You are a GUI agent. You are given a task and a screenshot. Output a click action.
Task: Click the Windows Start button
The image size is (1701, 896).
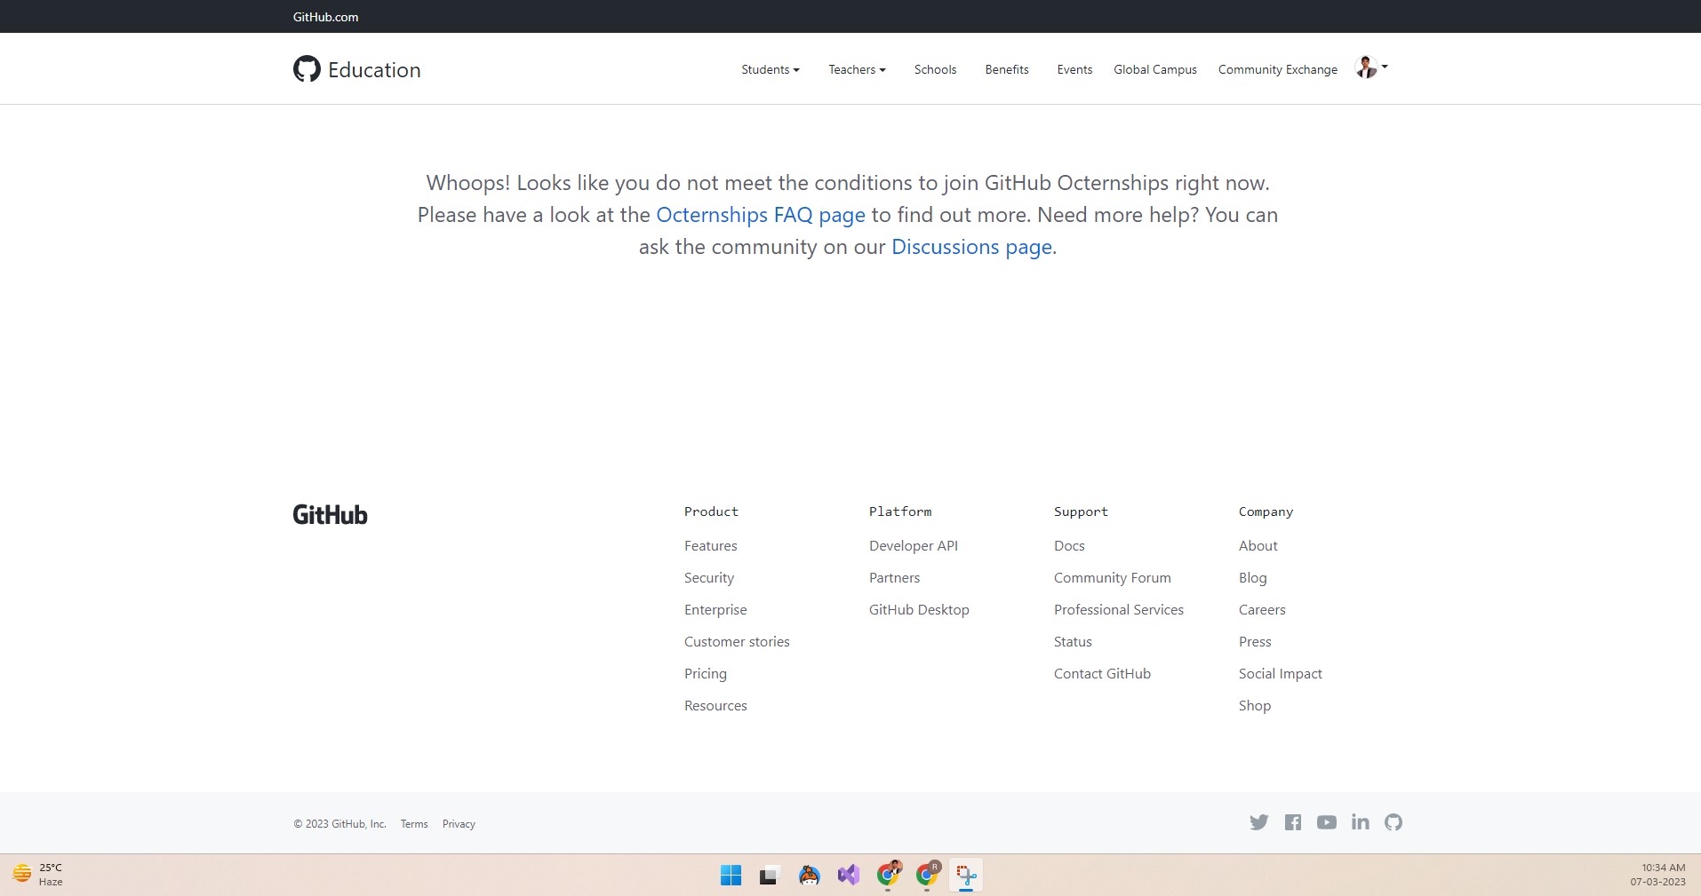point(730,876)
